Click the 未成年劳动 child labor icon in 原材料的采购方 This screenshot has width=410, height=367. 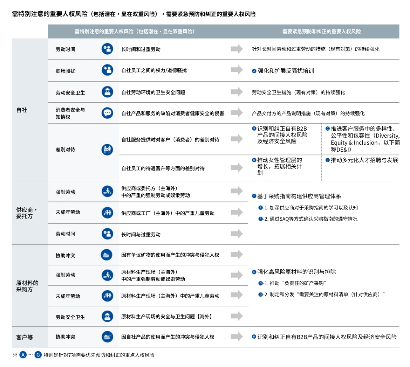pyautogui.click(x=107, y=296)
